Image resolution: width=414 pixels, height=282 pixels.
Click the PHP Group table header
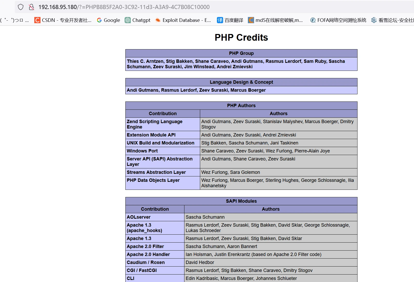pyautogui.click(x=241, y=53)
